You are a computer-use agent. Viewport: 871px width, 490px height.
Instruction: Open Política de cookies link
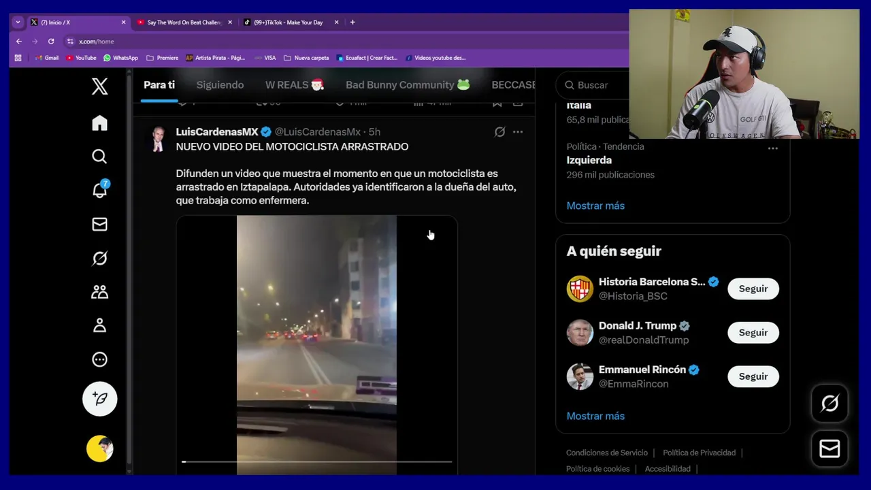click(x=598, y=469)
